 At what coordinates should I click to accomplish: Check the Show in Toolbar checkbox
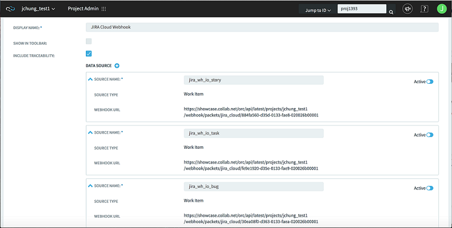(x=89, y=41)
